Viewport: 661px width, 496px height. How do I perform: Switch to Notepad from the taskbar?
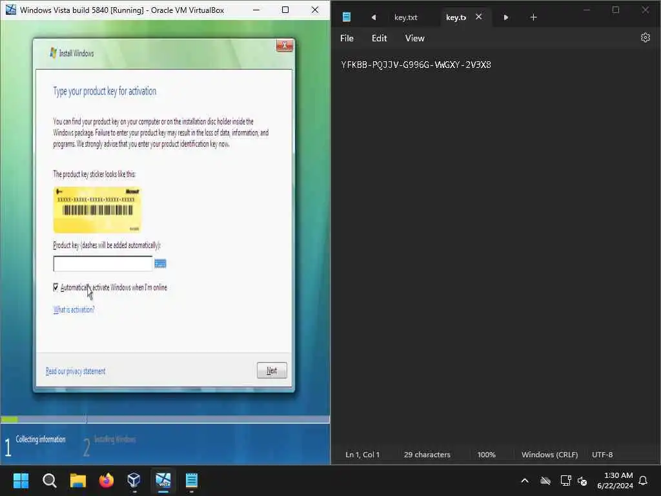coord(191,480)
